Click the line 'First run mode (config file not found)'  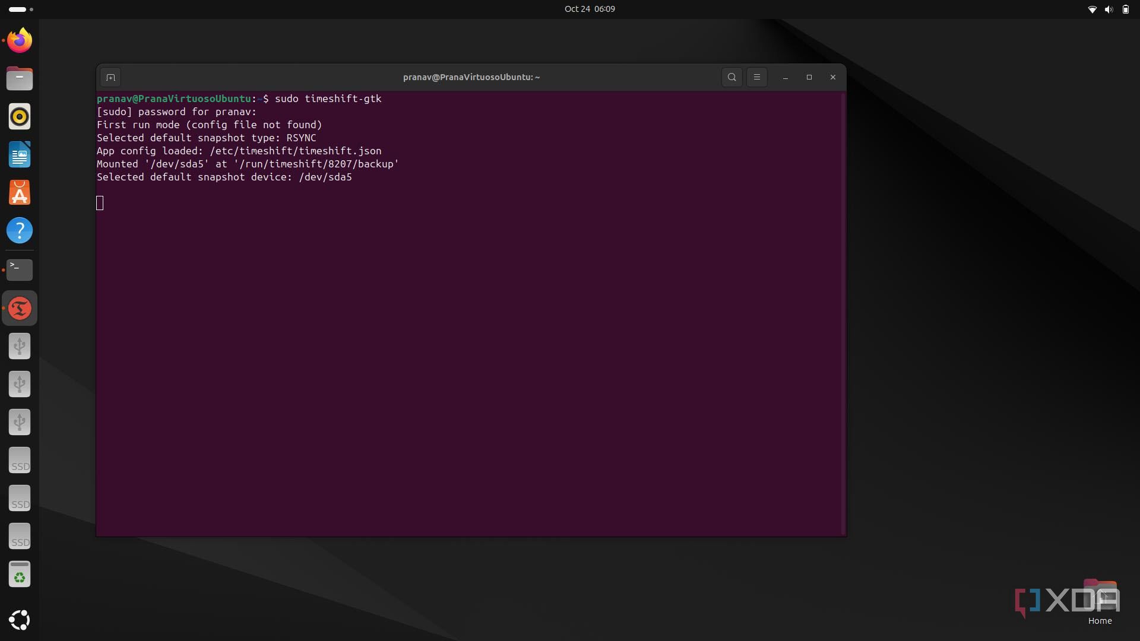tap(210, 125)
